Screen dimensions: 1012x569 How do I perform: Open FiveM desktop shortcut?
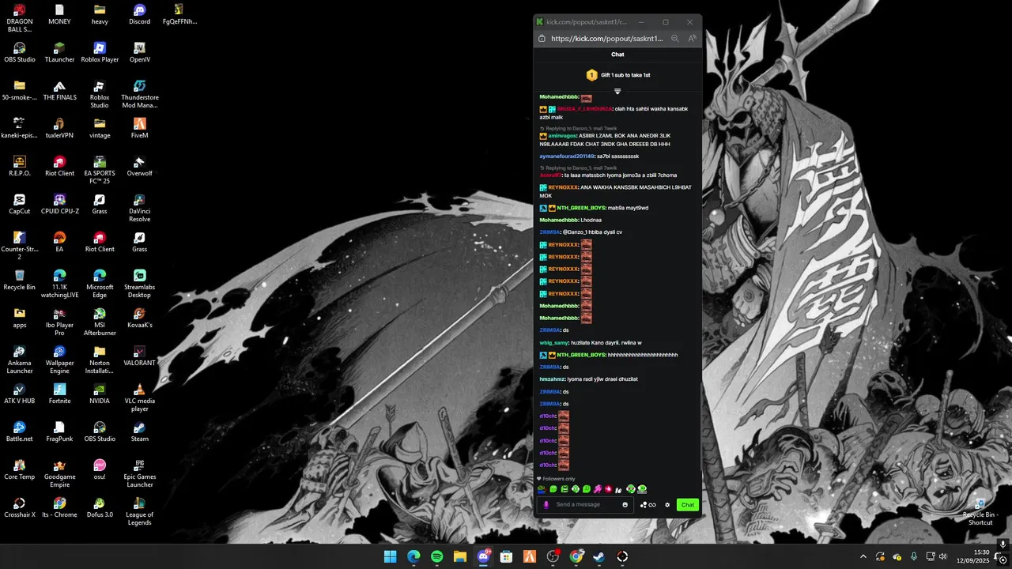139,128
